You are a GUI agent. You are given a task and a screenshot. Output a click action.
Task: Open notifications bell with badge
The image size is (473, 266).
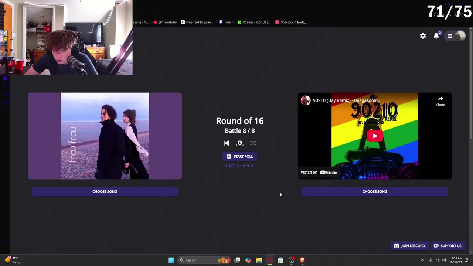(436, 35)
